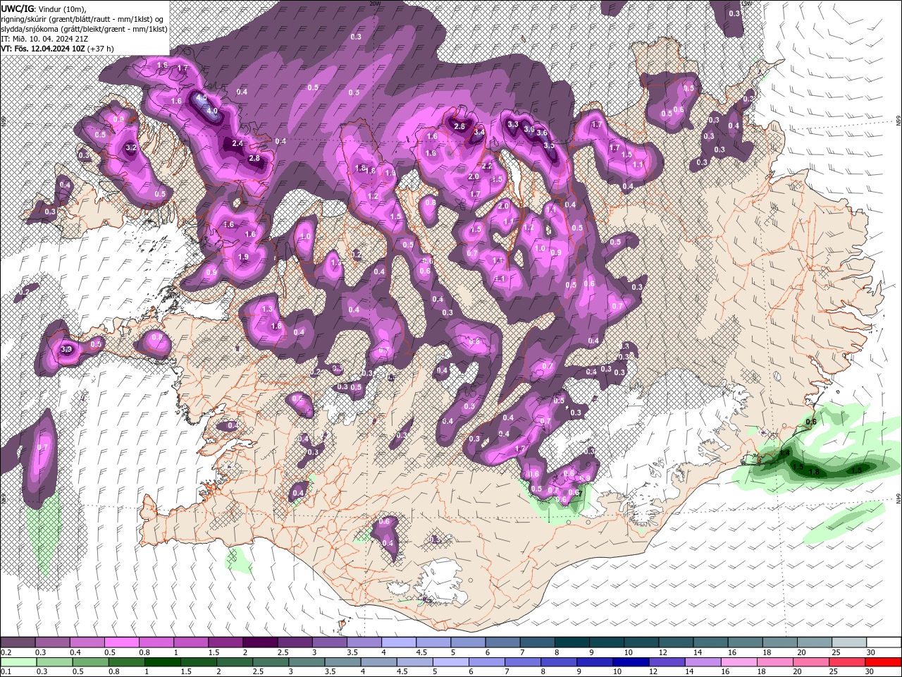Pick the dark teal 8–9 snow legend swatch
The height and width of the screenshot is (677, 902).
(x=572, y=642)
